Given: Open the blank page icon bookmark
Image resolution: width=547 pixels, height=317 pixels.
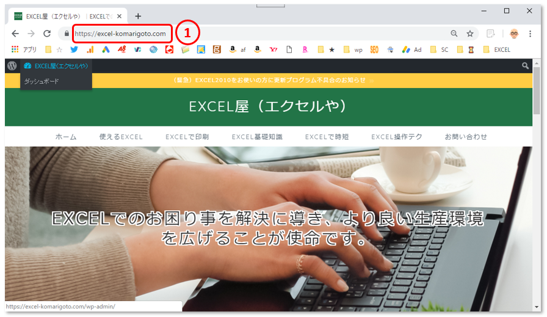Looking at the screenshot, I should coord(289,49).
